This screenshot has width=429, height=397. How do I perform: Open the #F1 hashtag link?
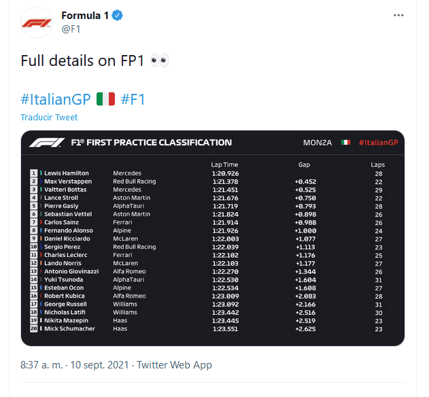coord(133,99)
